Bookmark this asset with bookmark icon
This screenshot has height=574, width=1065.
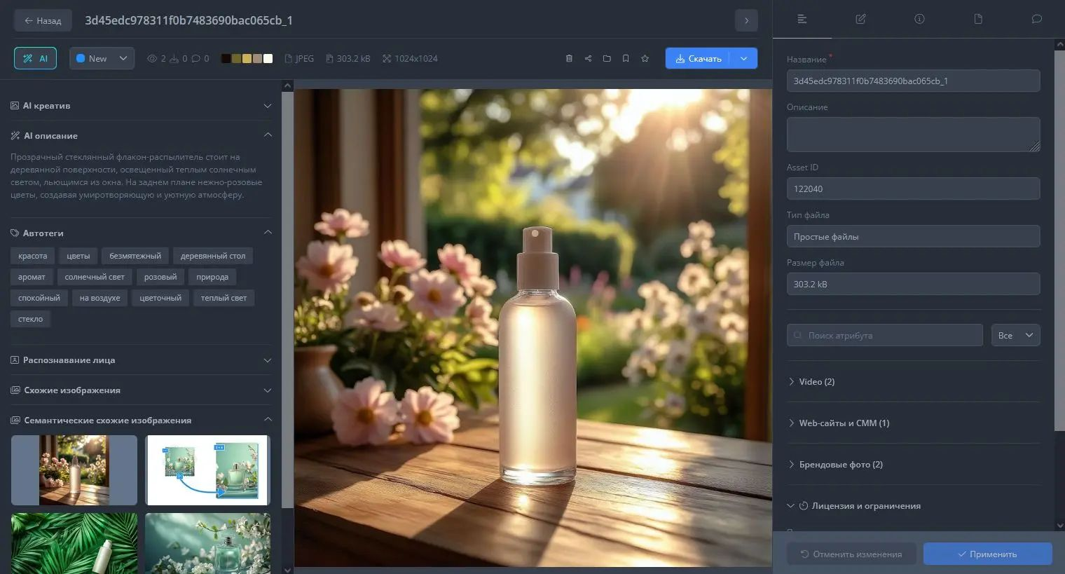(x=626, y=59)
